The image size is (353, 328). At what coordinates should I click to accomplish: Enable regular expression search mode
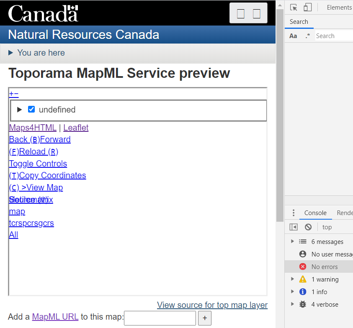click(307, 36)
